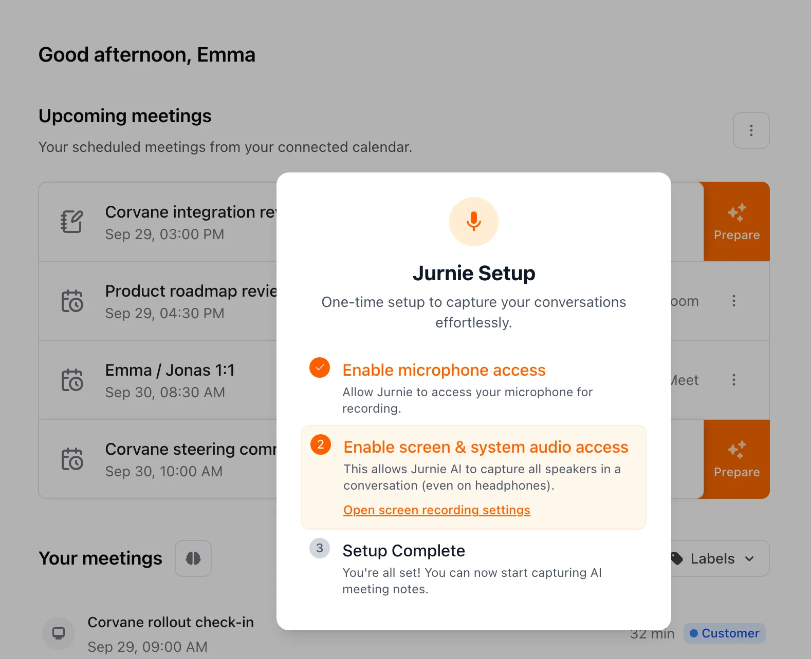Click 'Sep 30, 08:30 AM' date text
The height and width of the screenshot is (659, 811).
(165, 393)
